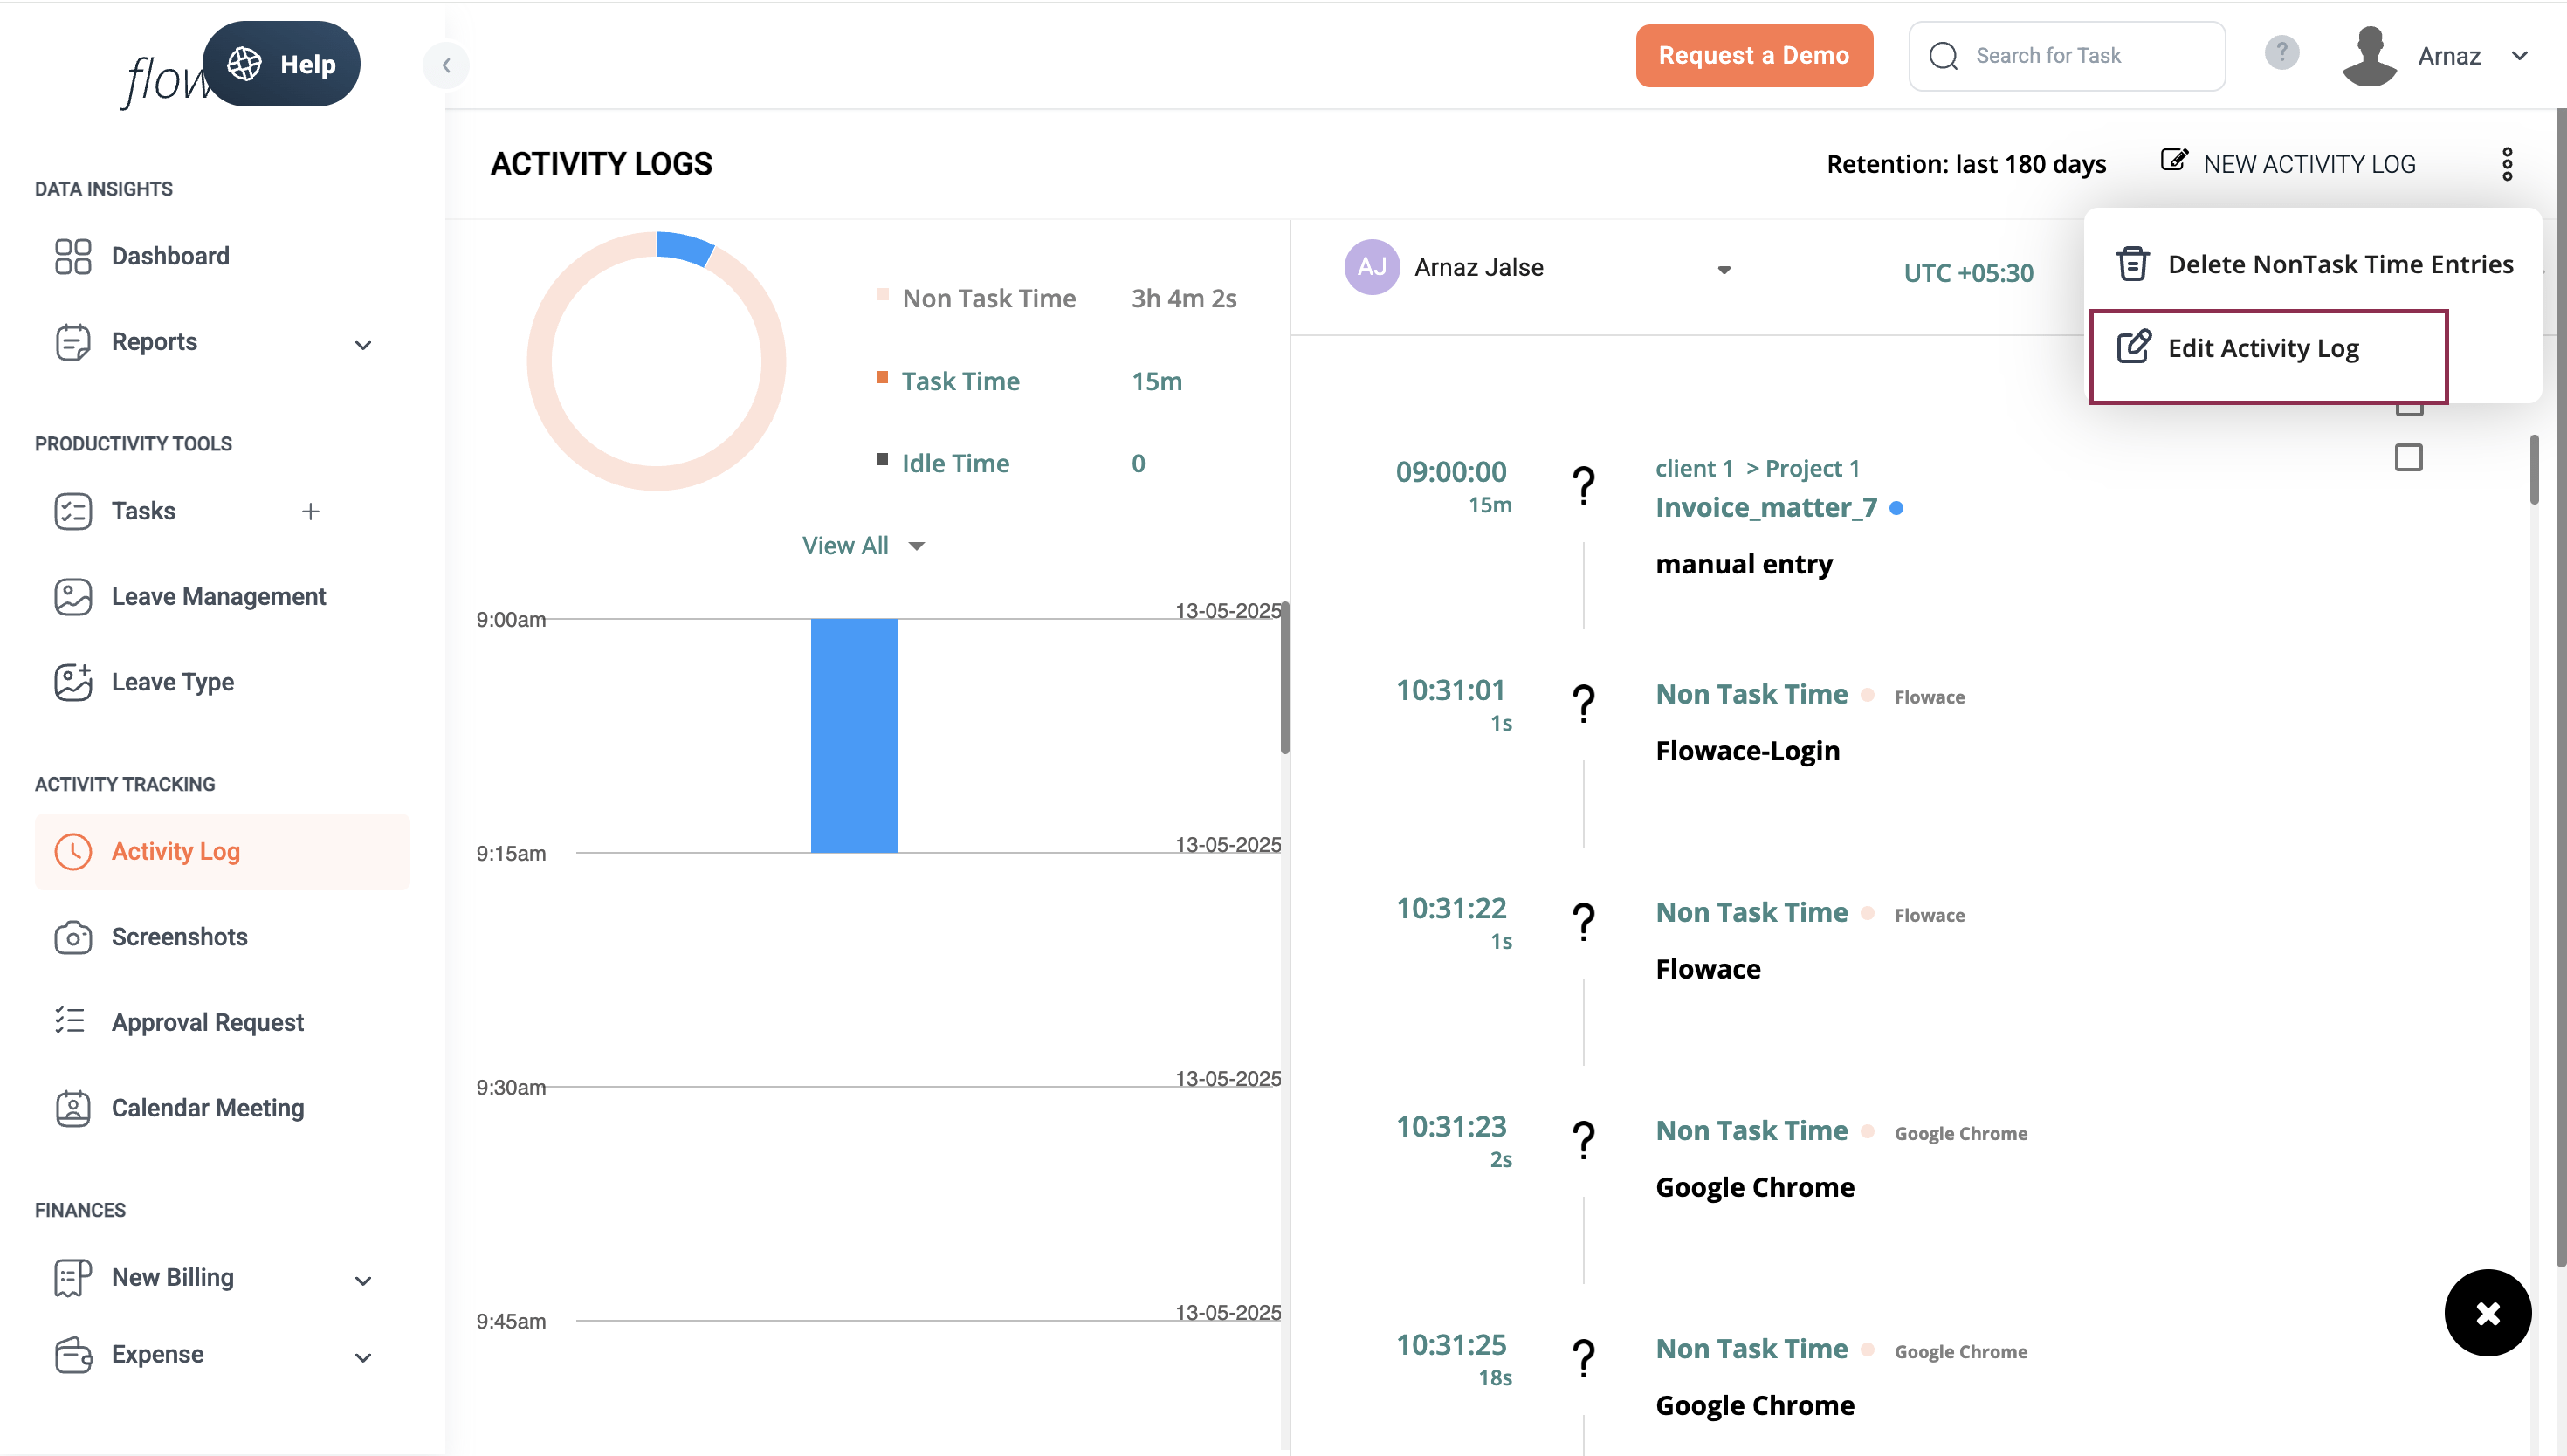Open Leave Management

[x=218, y=597]
